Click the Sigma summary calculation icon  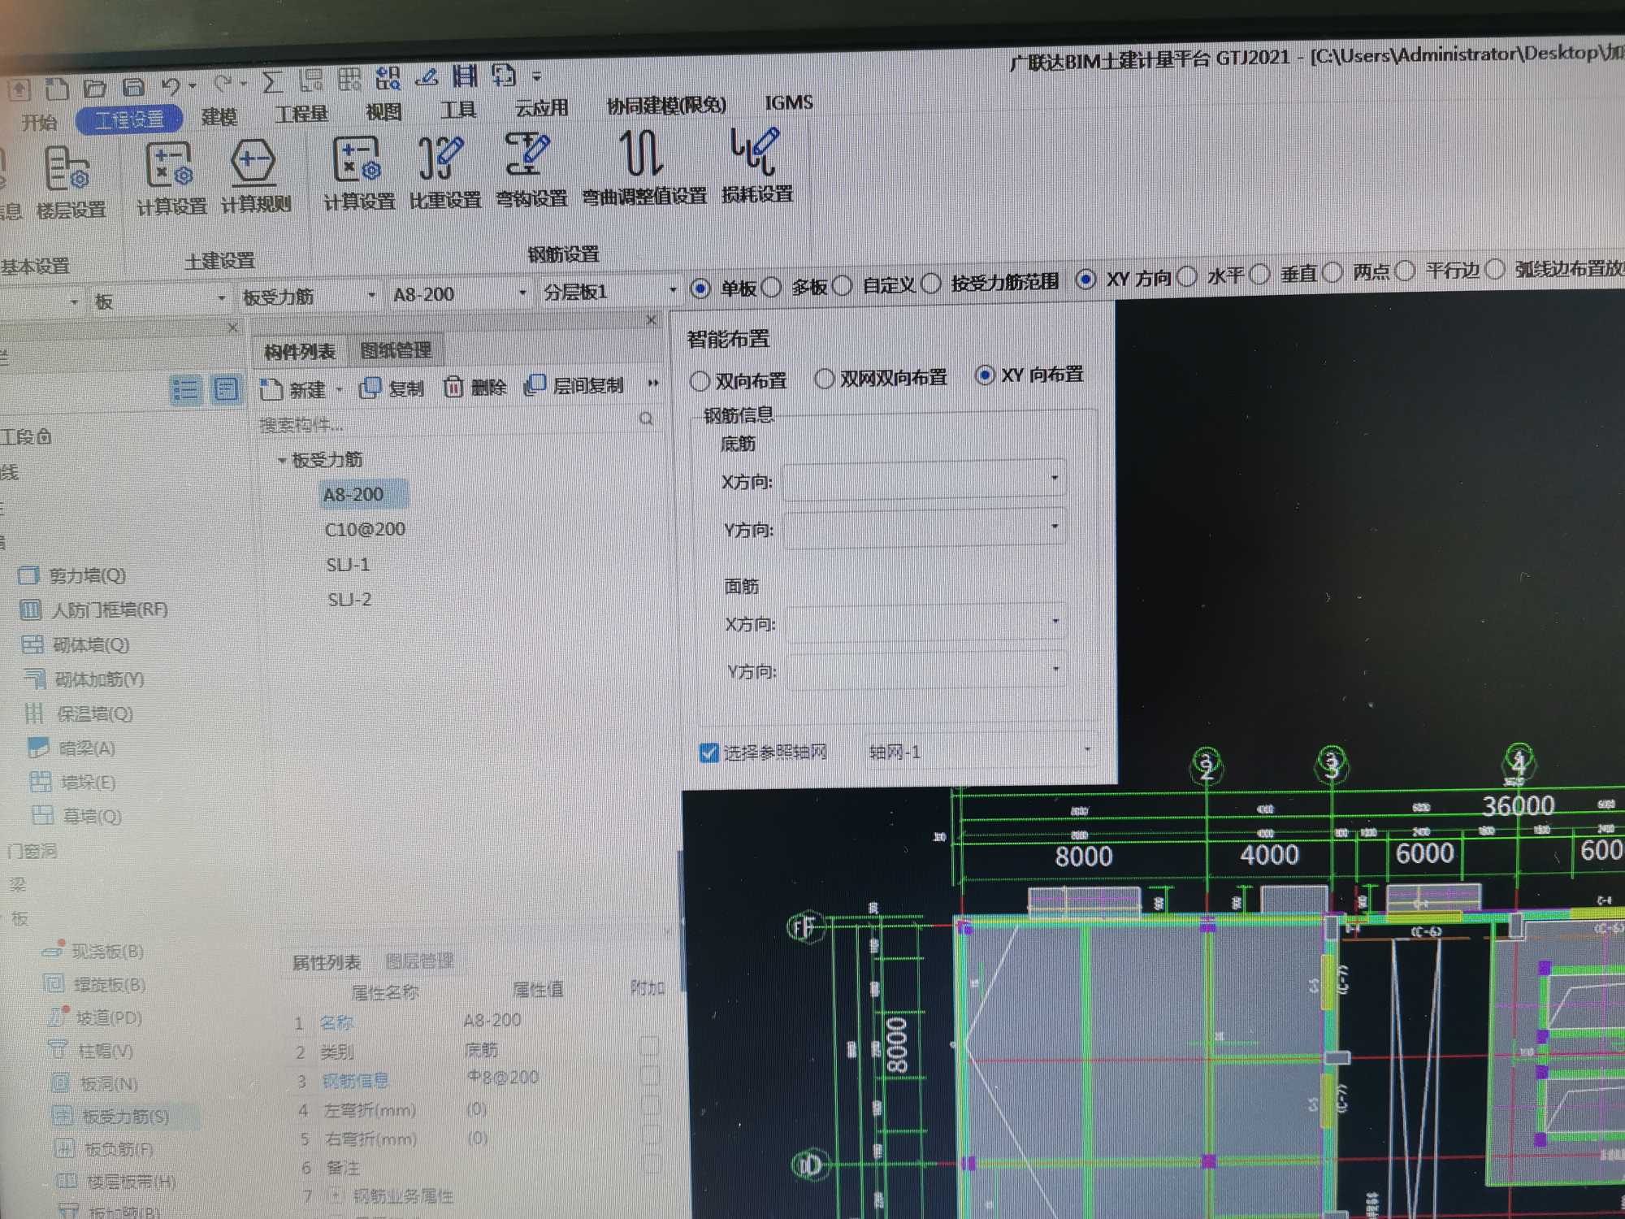pos(272,82)
